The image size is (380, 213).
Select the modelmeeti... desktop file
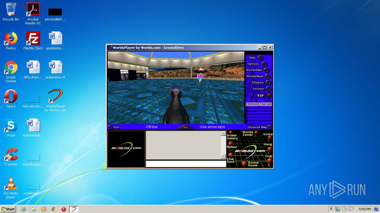[x=33, y=188]
